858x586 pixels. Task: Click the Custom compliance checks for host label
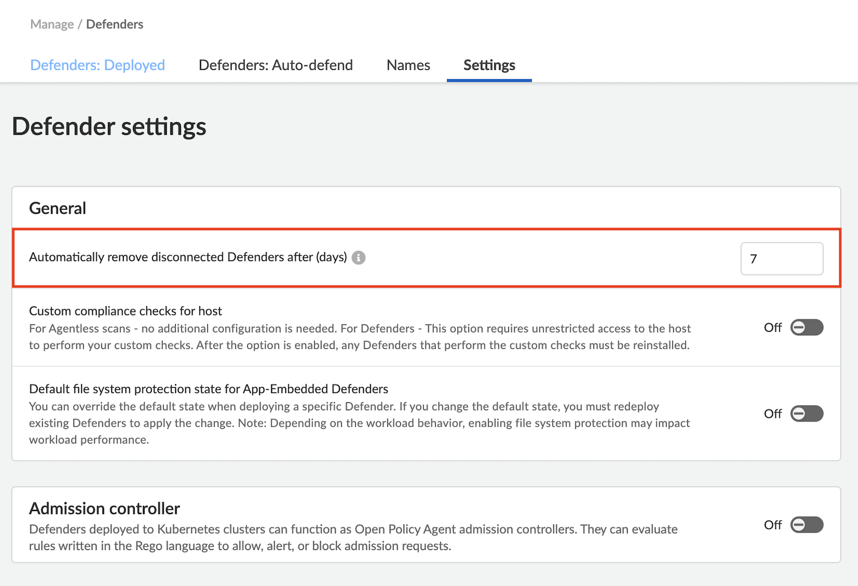coord(126,311)
